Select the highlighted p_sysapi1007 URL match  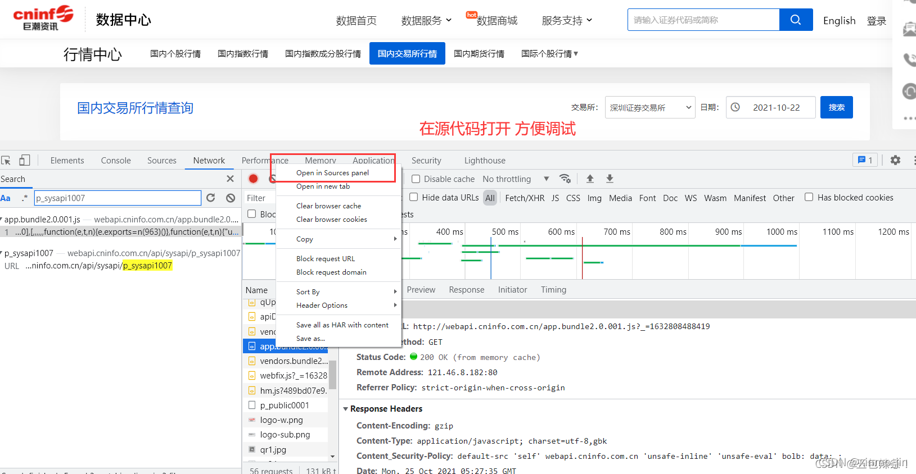(147, 266)
